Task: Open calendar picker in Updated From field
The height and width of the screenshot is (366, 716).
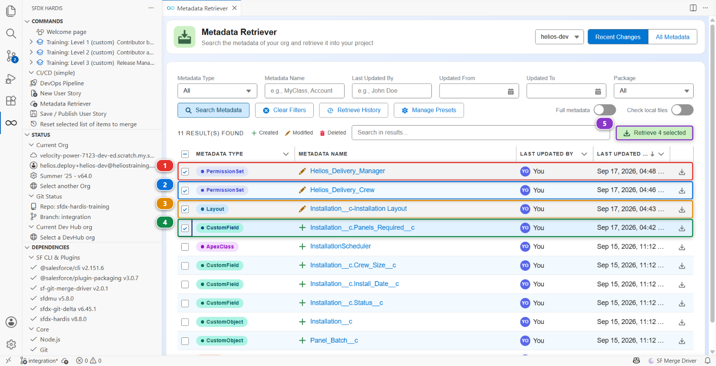Action: 511,91
